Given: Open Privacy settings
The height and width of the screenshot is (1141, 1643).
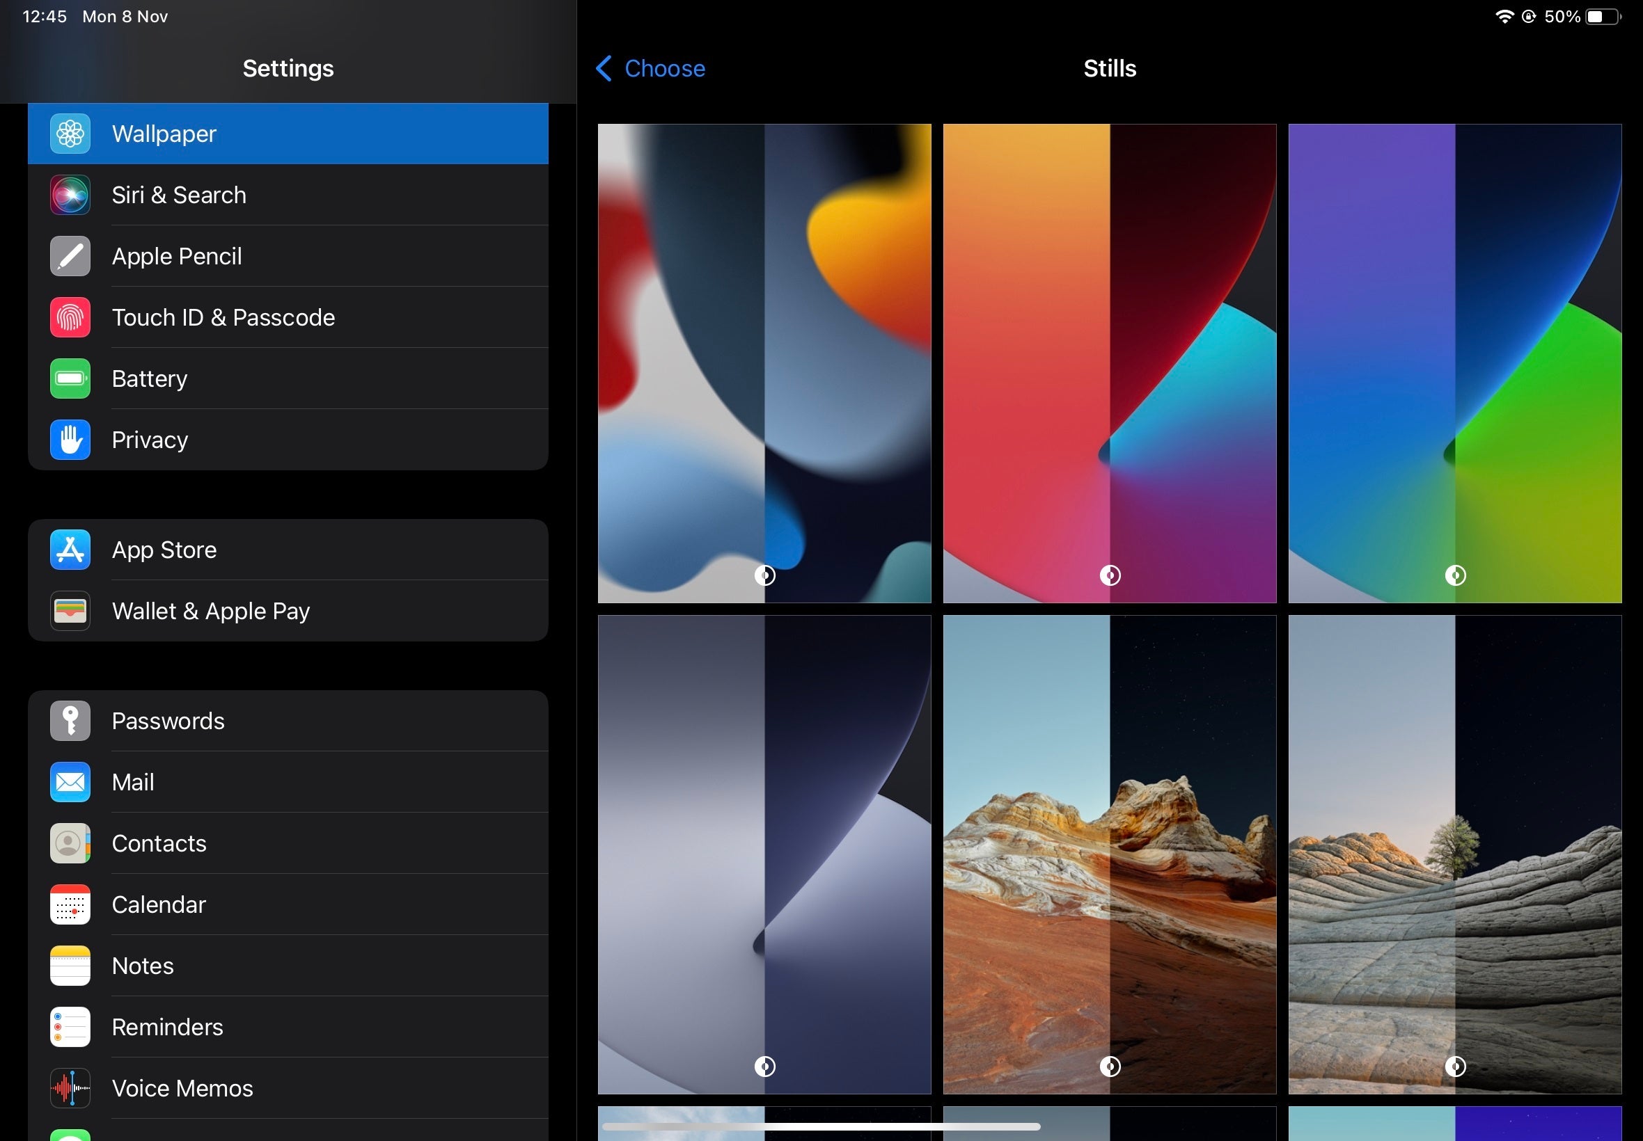Looking at the screenshot, I should pyautogui.click(x=288, y=439).
